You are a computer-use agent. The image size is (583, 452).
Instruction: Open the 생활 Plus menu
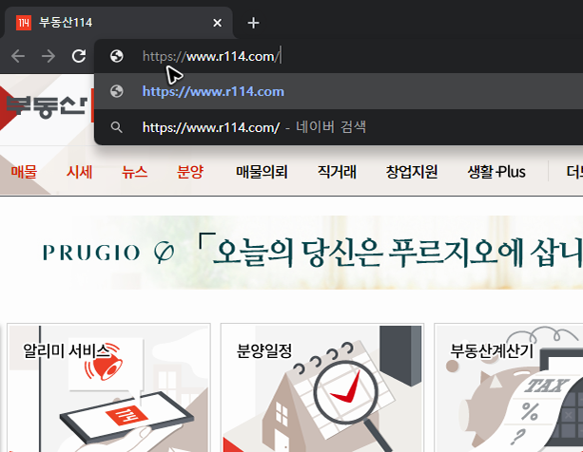496,172
